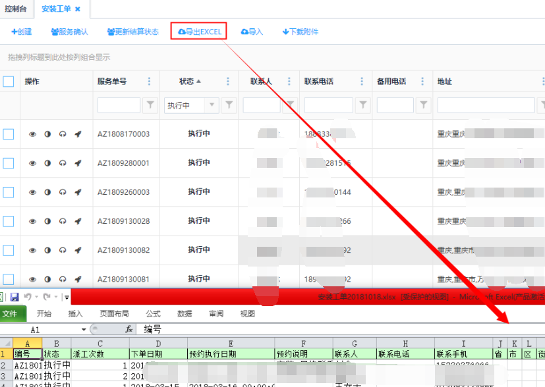Viewport: 545px width, 387px height.
Task: Check the row checkbox for AZ1808170003
Action: pos(9,134)
